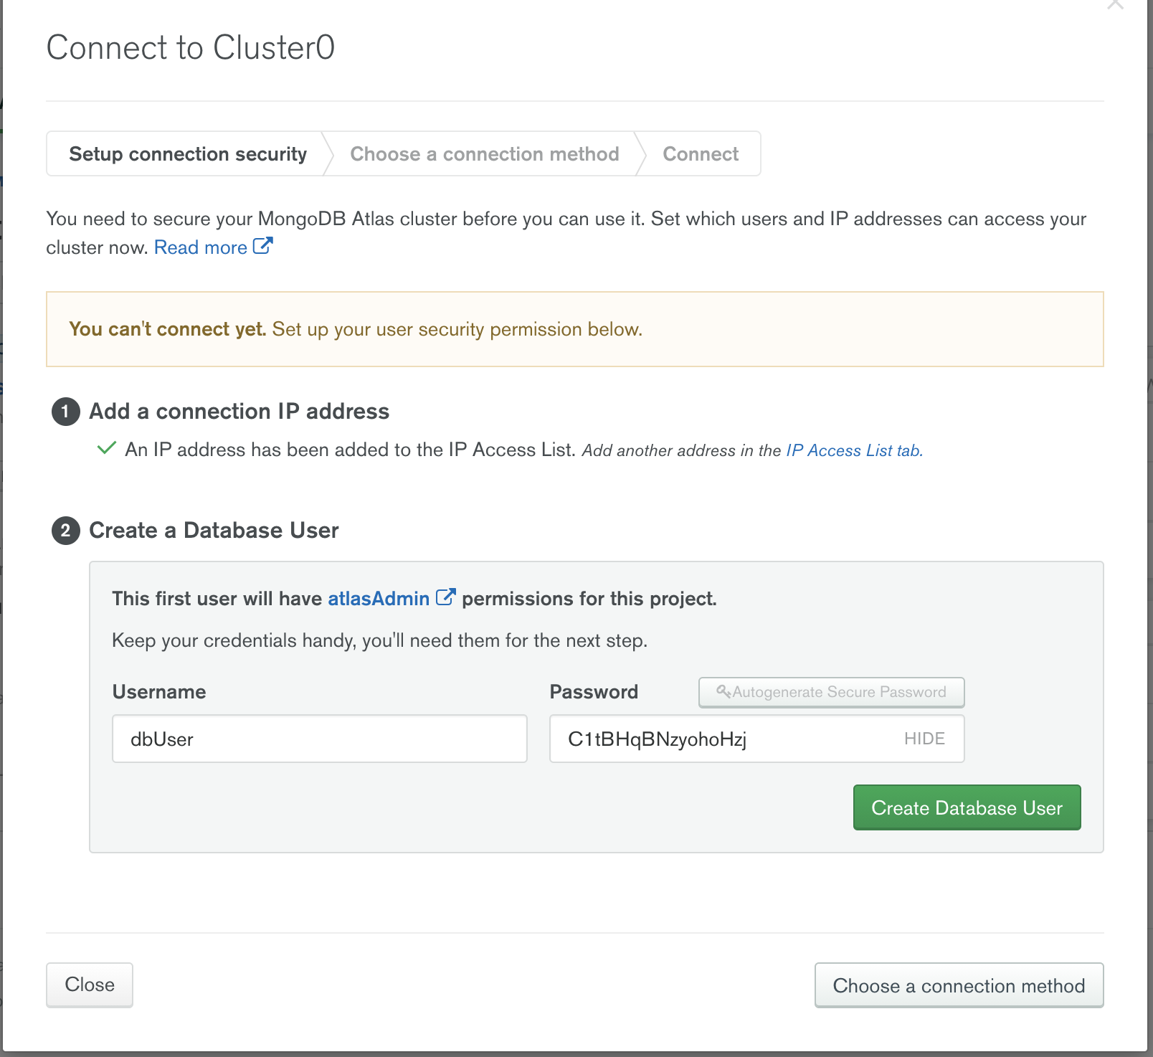The height and width of the screenshot is (1057, 1153).
Task: Open the Read more link
Action: point(201,247)
